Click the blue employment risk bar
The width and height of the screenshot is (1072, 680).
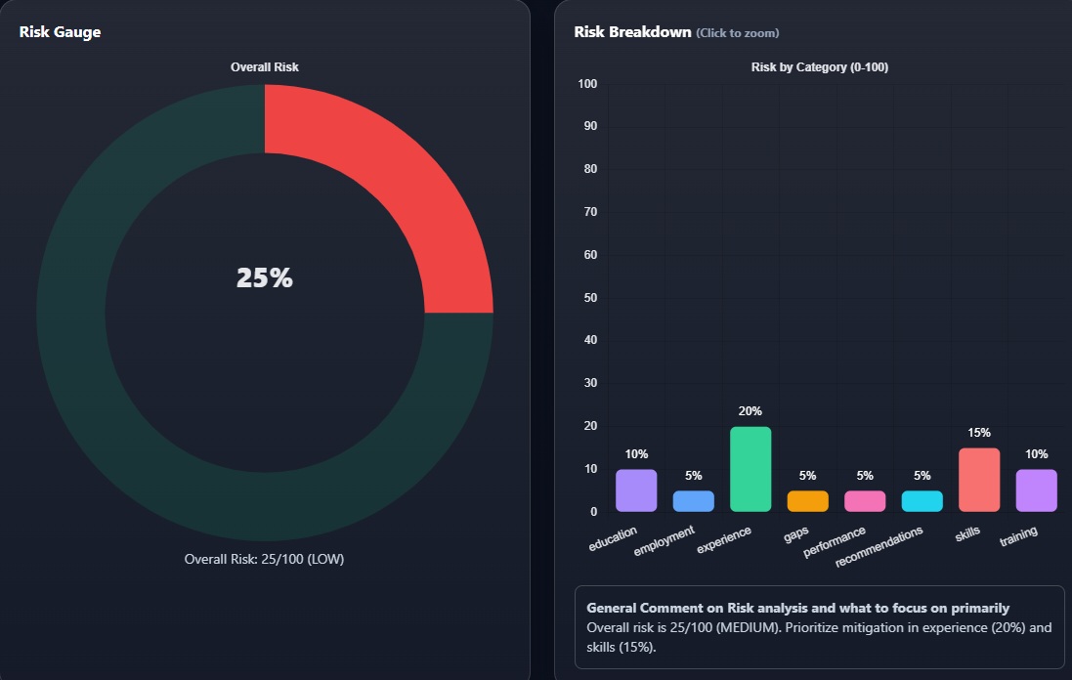click(x=694, y=501)
